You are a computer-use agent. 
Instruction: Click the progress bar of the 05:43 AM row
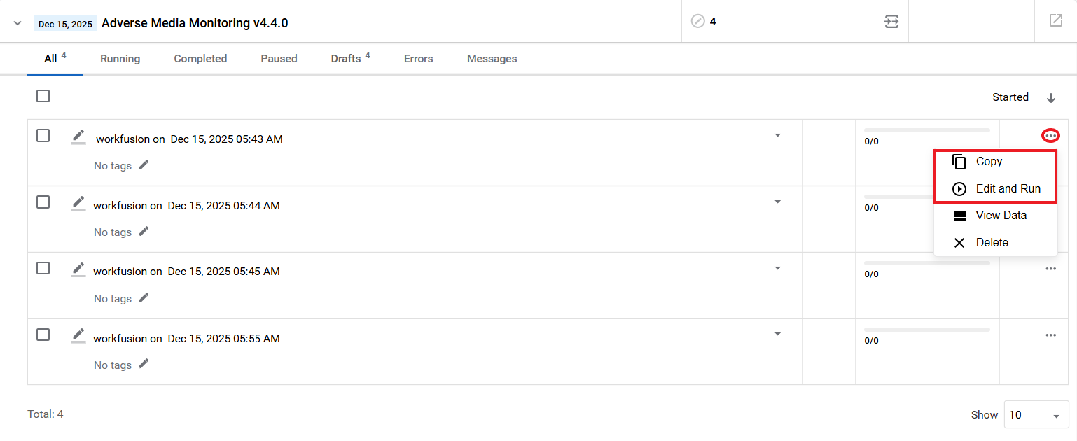[x=926, y=130]
